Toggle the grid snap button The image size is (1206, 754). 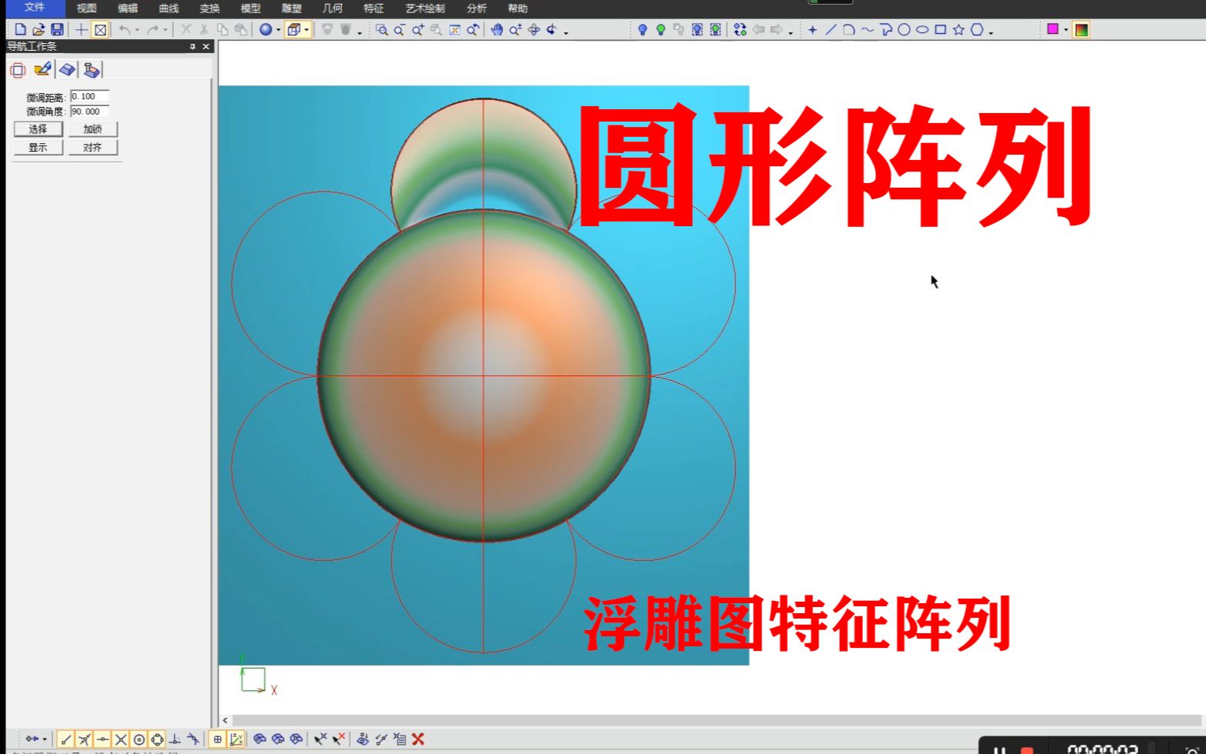218,739
